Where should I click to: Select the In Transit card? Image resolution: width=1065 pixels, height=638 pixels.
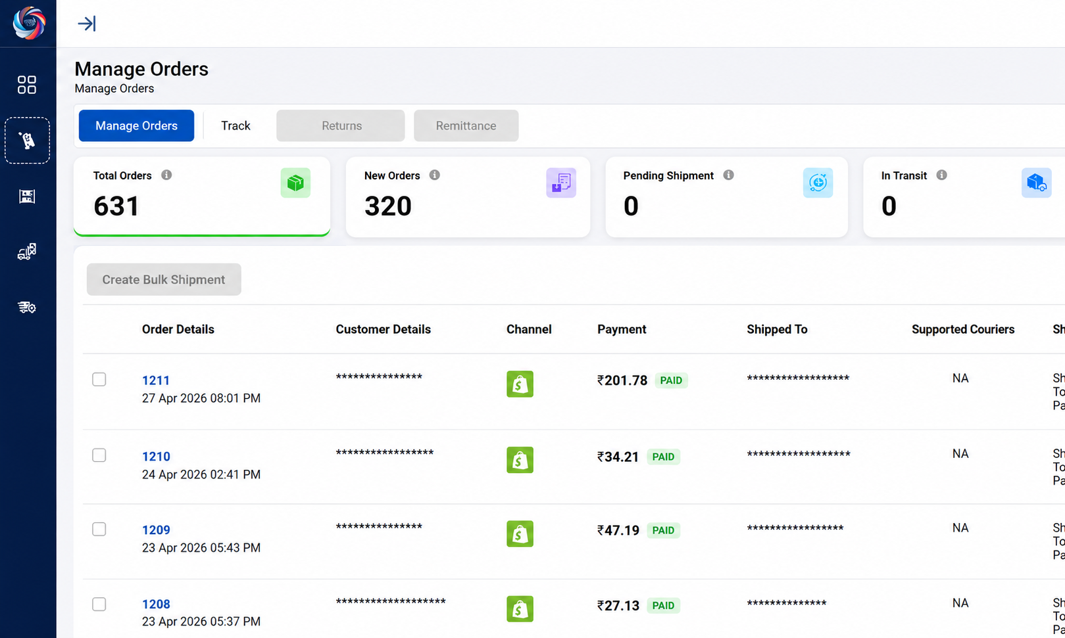coord(964,196)
